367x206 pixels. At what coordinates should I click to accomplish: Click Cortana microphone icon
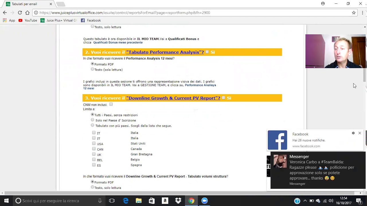point(100,201)
